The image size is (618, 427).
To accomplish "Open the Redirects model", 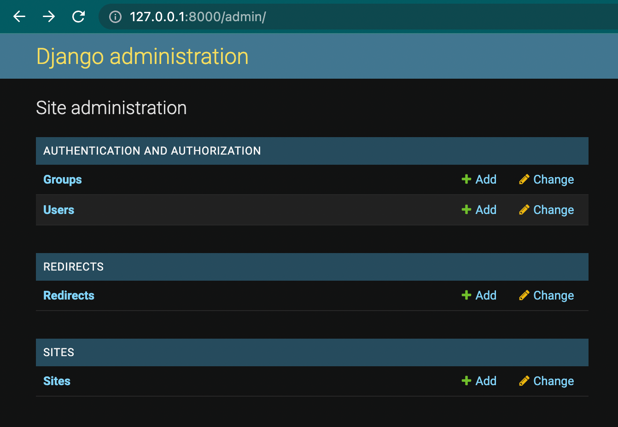I will click(69, 295).
